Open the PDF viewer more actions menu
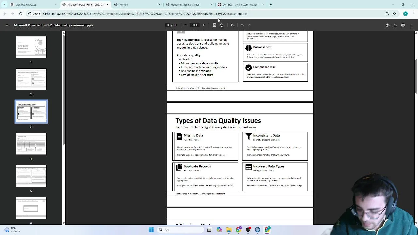The image size is (418, 235). tap(411, 25)
